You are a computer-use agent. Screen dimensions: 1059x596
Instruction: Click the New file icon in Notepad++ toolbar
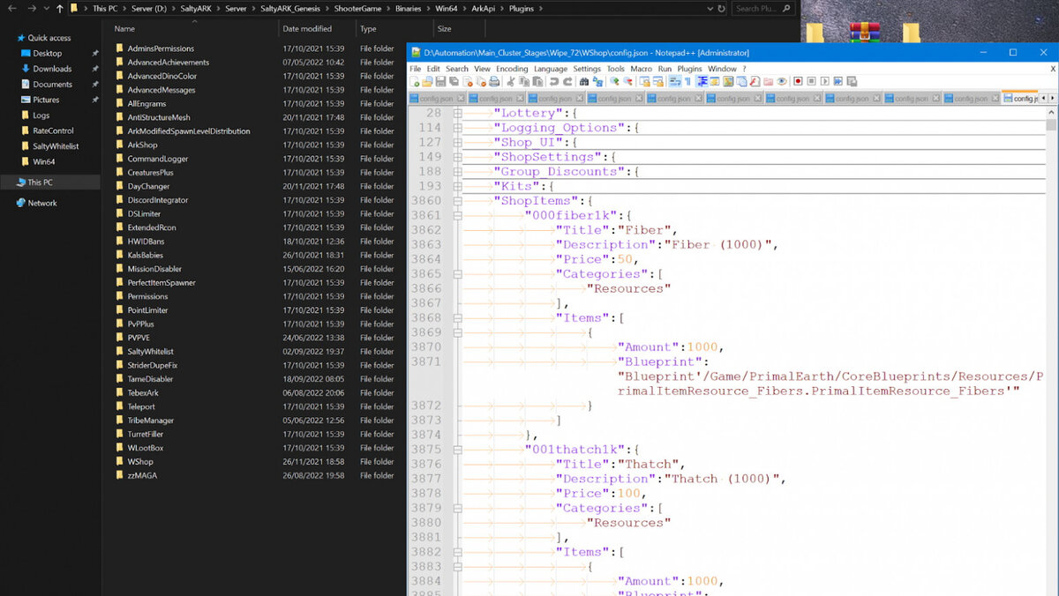point(414,81)
